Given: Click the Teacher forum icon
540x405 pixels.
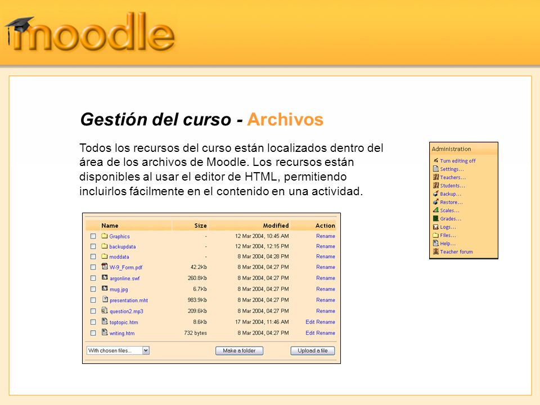Looking at the screenshot, I should coord(435,251).
